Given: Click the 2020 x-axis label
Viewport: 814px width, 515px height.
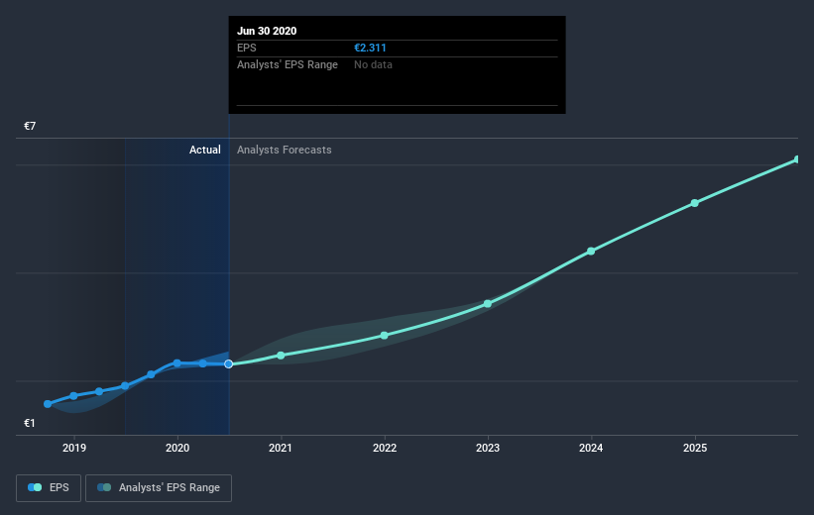Looking at the screenshot, I should click(x=177, y=448).
